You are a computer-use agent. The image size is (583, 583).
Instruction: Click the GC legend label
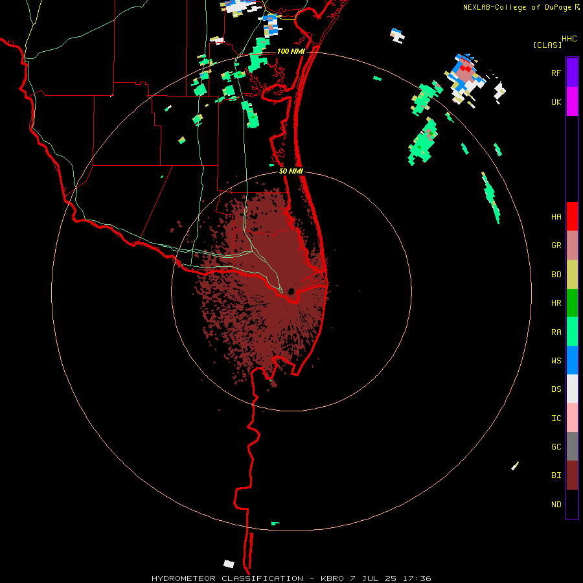point(556,447)
